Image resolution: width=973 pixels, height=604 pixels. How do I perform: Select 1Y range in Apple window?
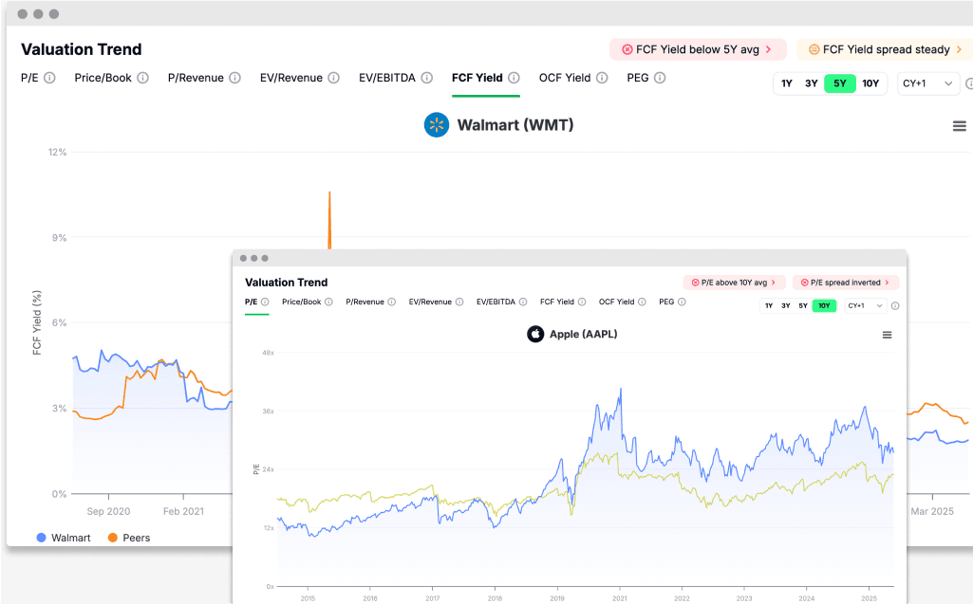pyautogui.click(x=769, y=305)
